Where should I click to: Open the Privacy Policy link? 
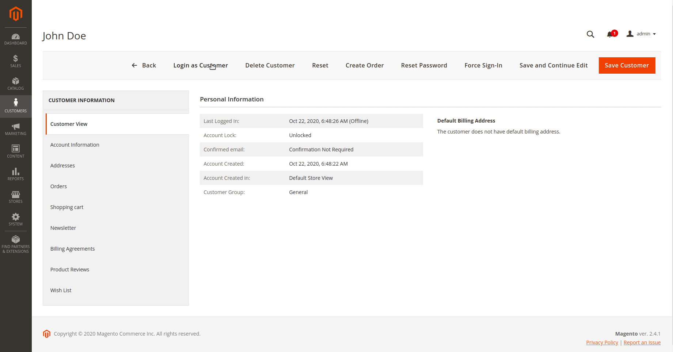click(602, 342)
